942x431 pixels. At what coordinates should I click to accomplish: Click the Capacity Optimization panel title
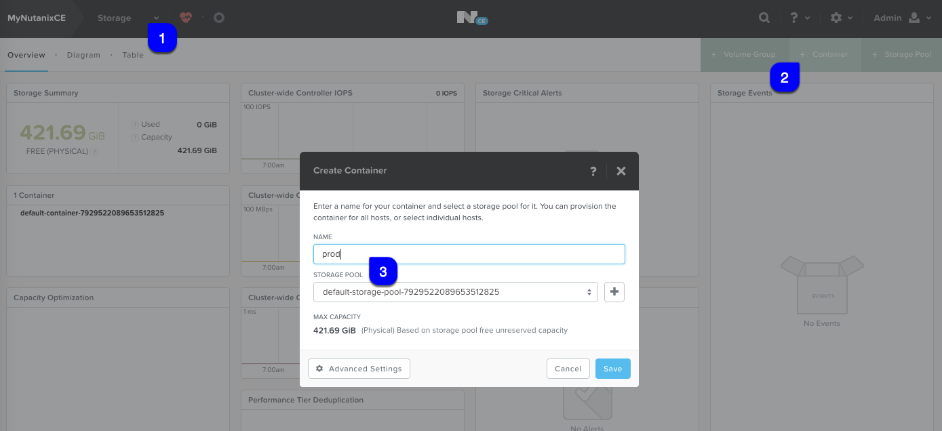(x=54, y=297)
